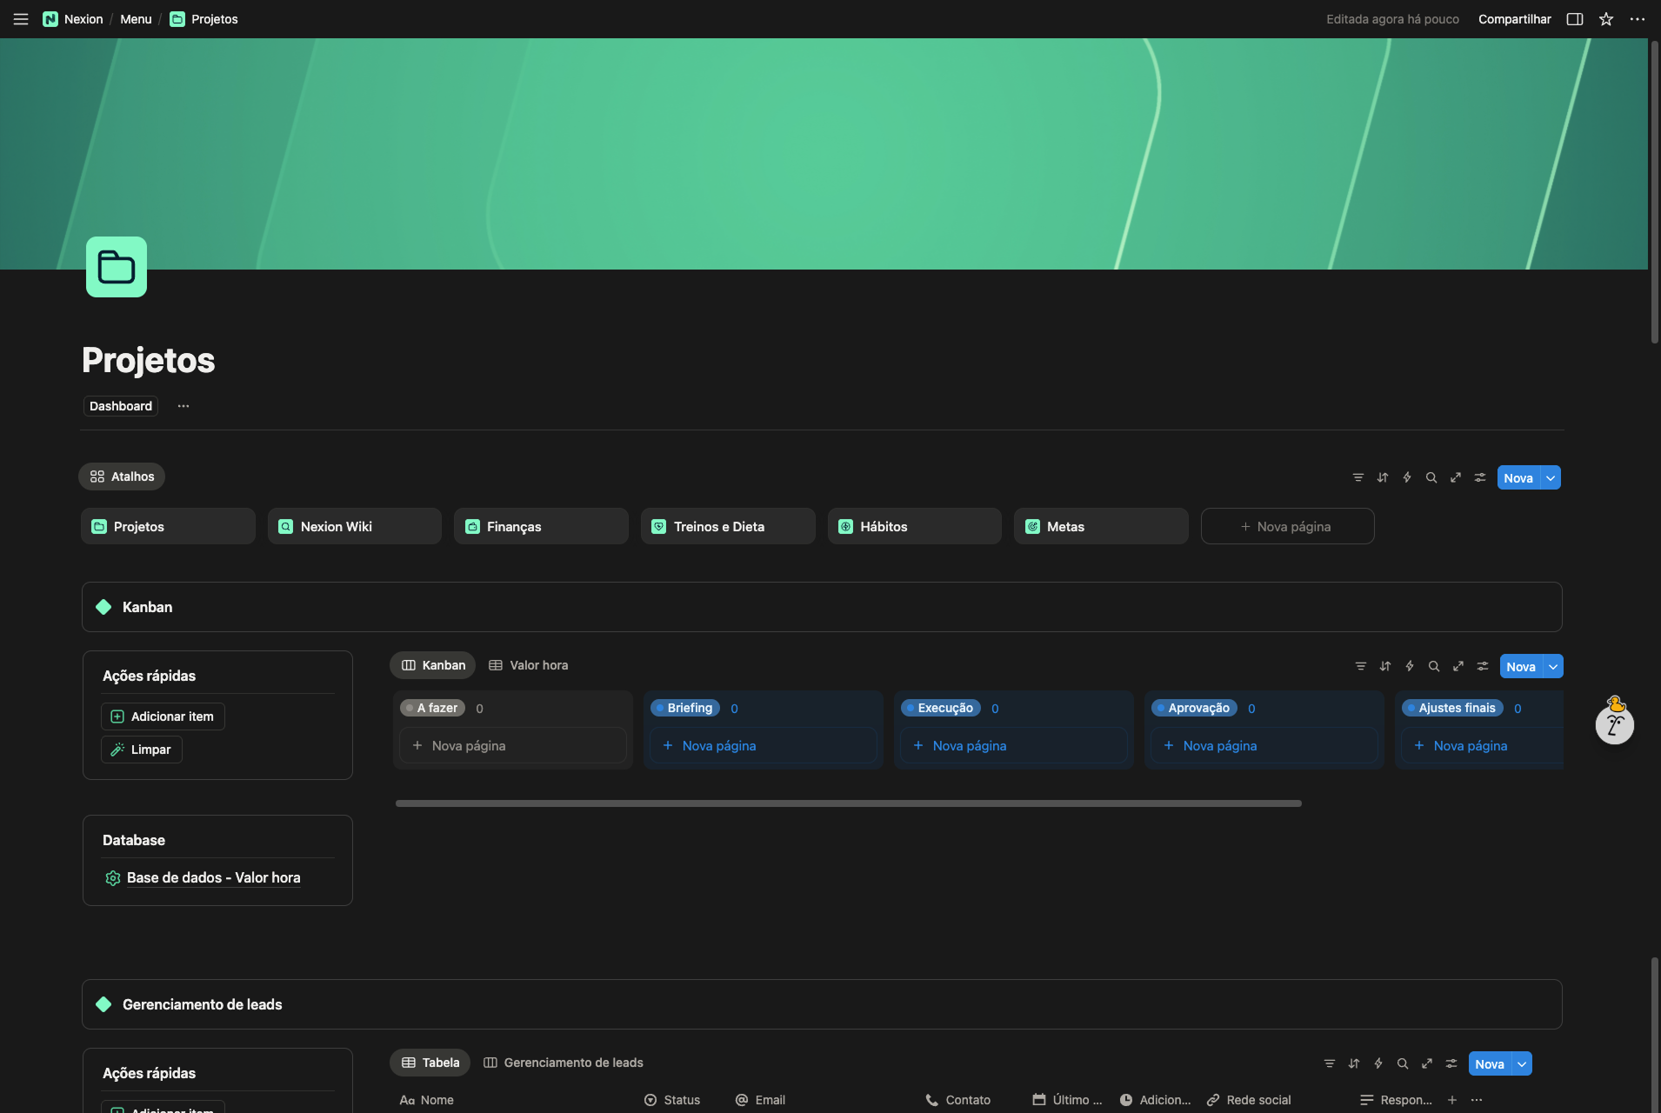Switch to Gerenciamento de leads board tab

[x=564, y=1063]
